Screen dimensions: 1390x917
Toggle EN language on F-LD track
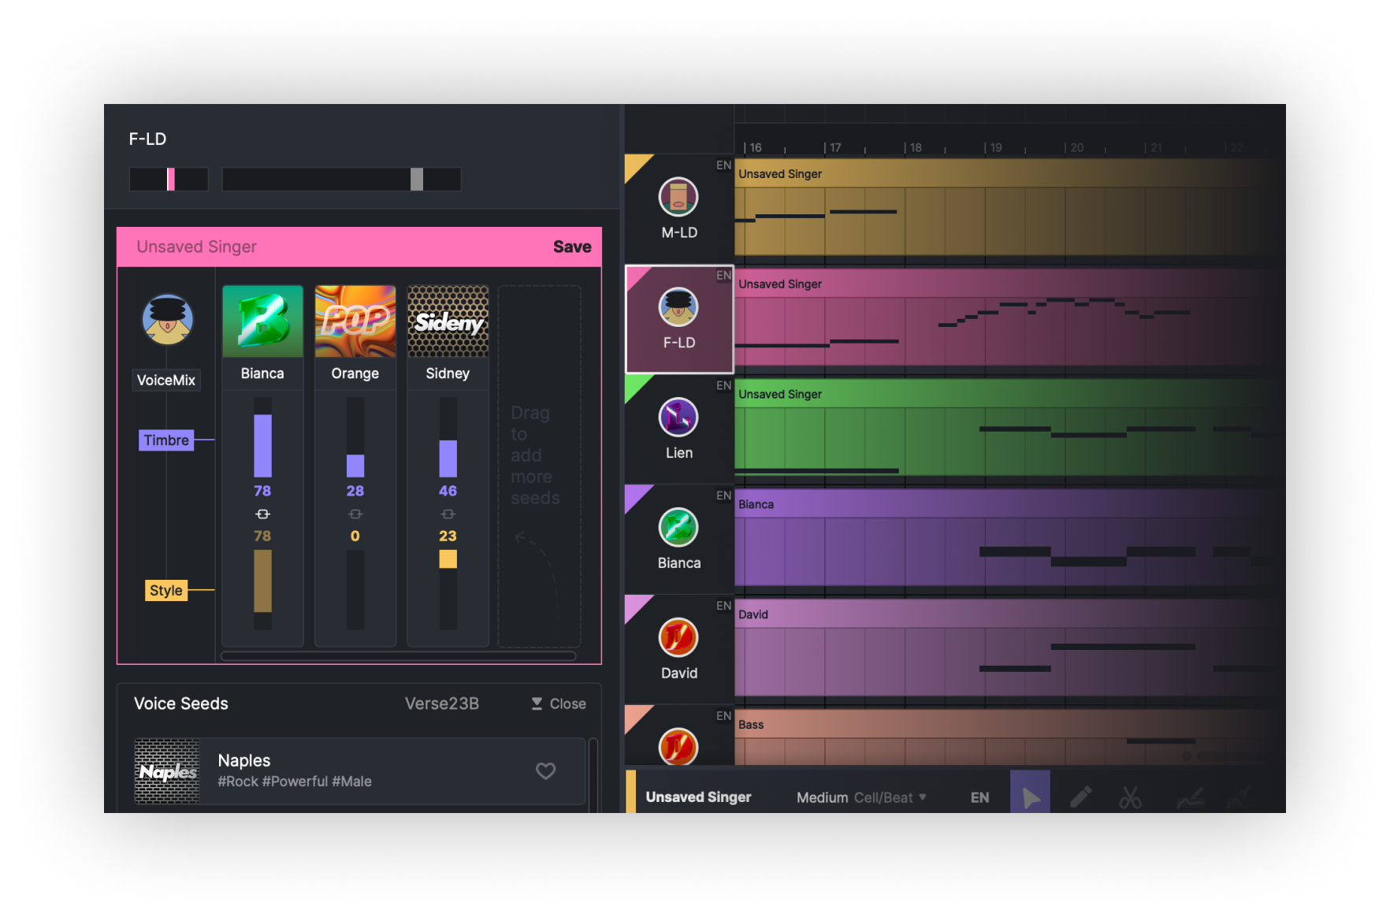click(x=723, y=276)
